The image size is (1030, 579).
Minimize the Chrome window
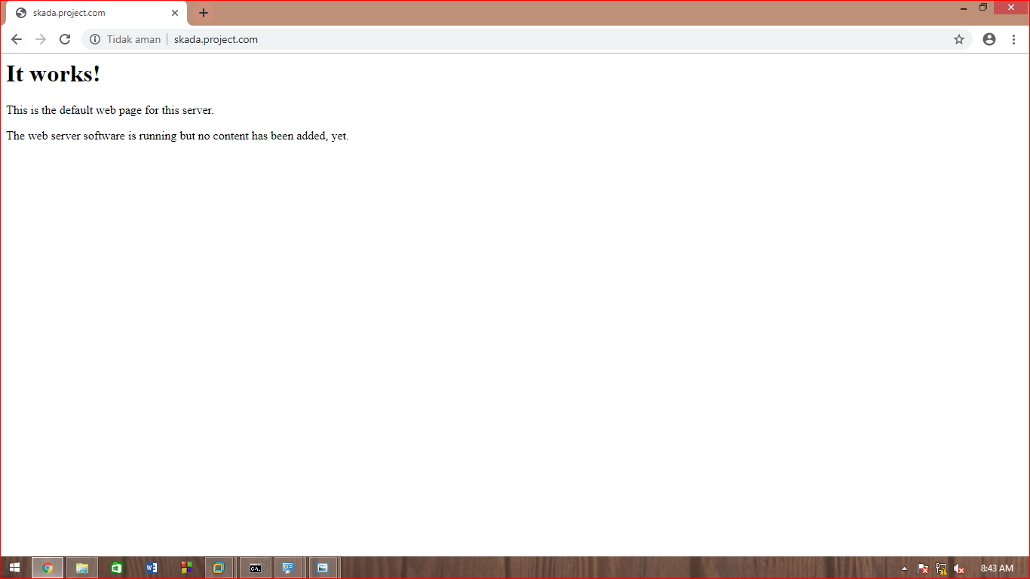[x=964, y=8]
